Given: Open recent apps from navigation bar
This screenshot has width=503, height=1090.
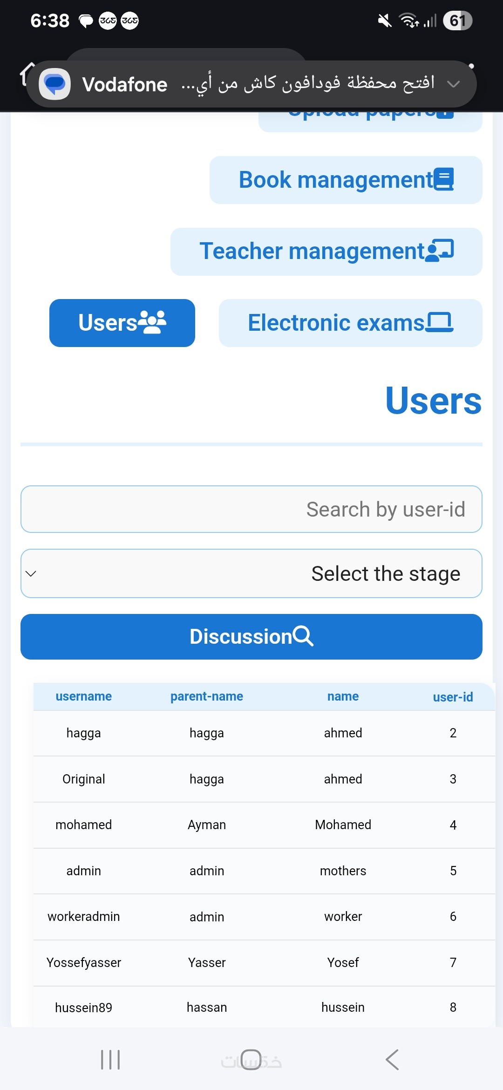Looking at the screenshot, I should [110, 1060].
